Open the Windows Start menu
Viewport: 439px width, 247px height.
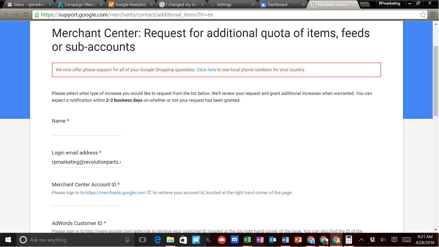point(8,240)
